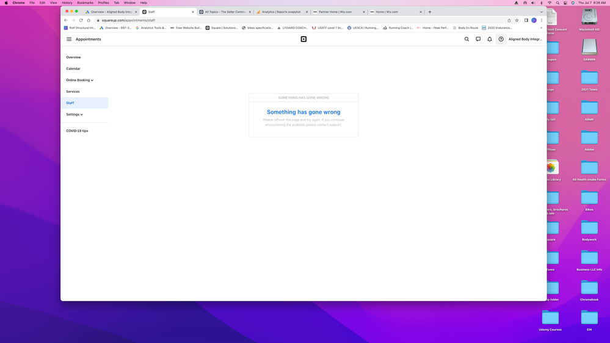Go to Overview in Appointments sidebar
This screenshot has width=610, height=343.
click(x=73, y=57)
